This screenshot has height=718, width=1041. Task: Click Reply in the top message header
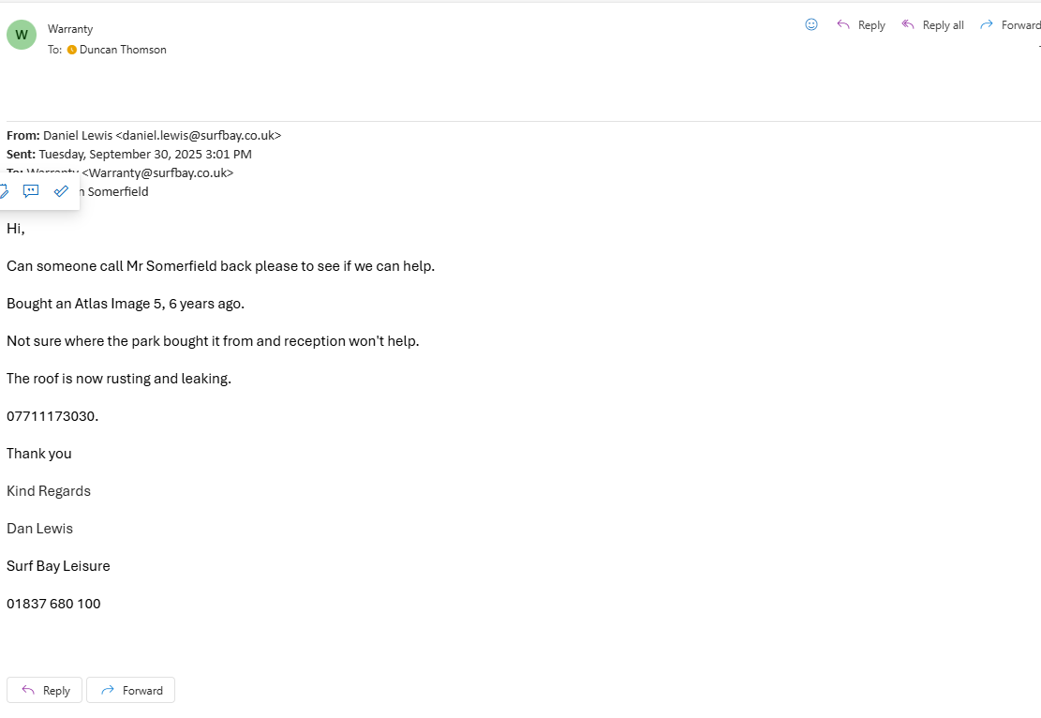tap(860, 25)
